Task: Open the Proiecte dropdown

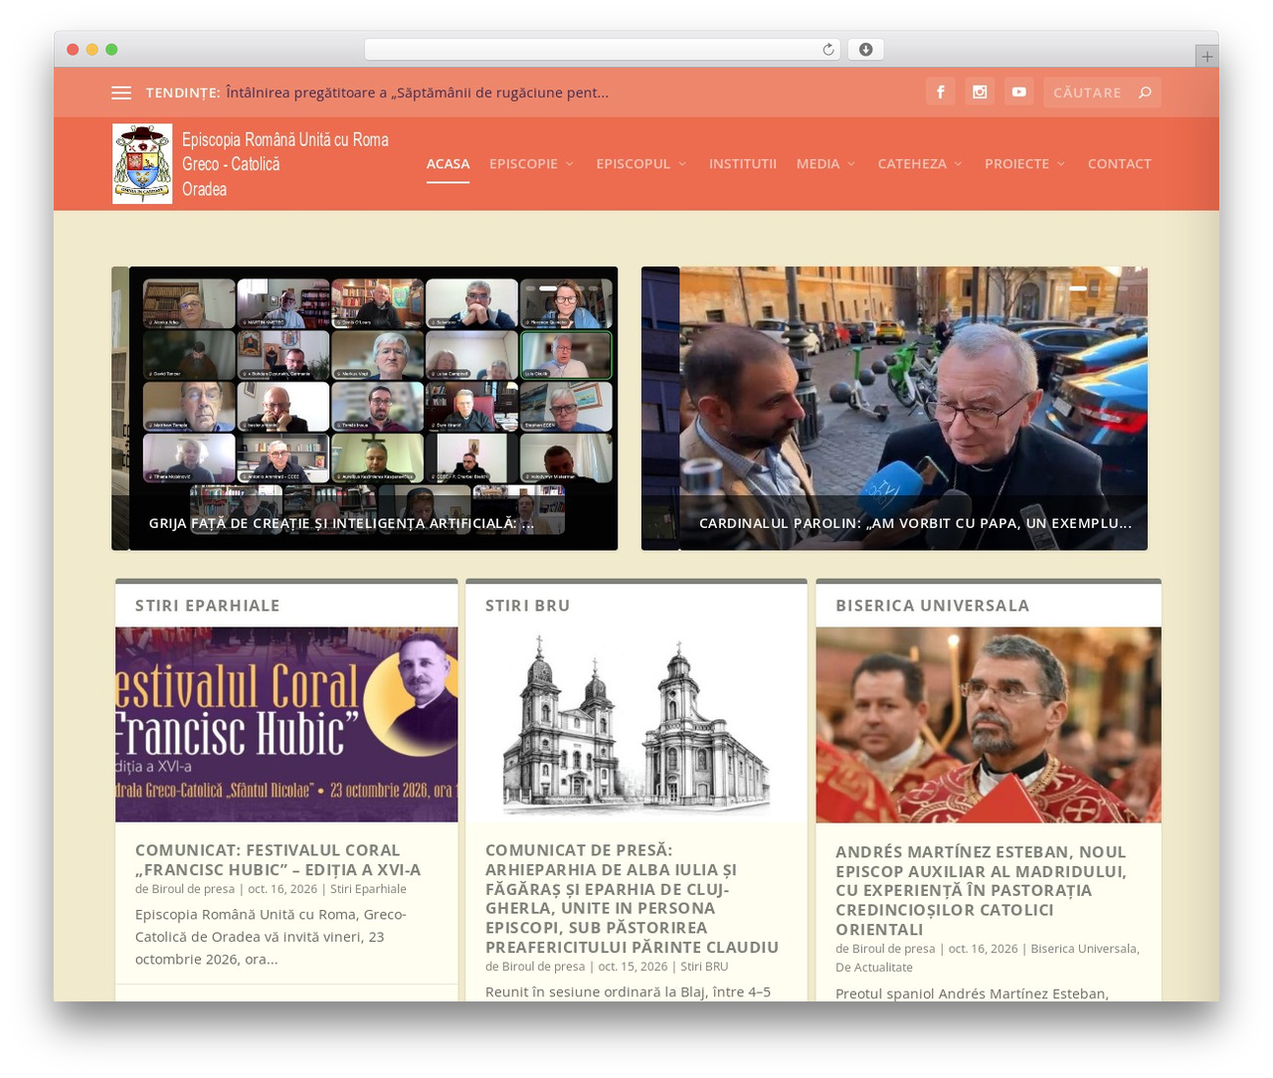Action: 1024,164
